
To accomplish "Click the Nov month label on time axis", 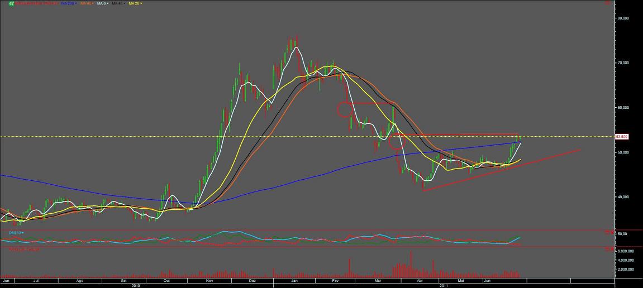I will pyautogui.click(x=209, y=281).
